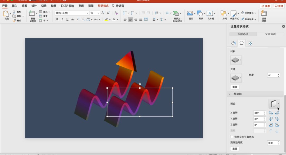The width and height of the screenshot is (286, 155).
Task: Click lighting 角度 stepper arrows
Action: [278, 75]
